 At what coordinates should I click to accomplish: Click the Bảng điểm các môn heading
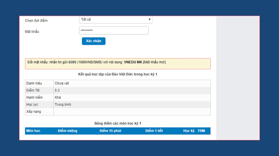118,123
